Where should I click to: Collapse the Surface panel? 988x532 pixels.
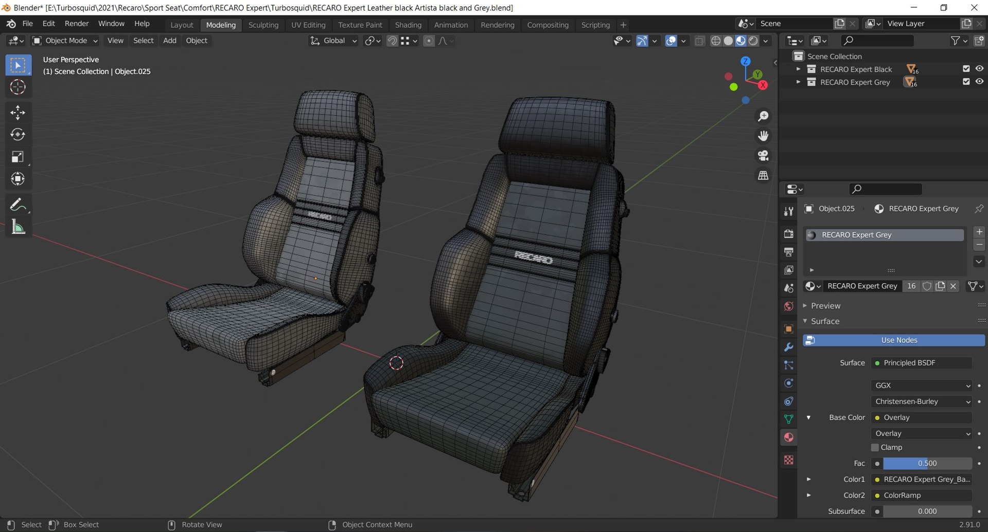point(825,321)
